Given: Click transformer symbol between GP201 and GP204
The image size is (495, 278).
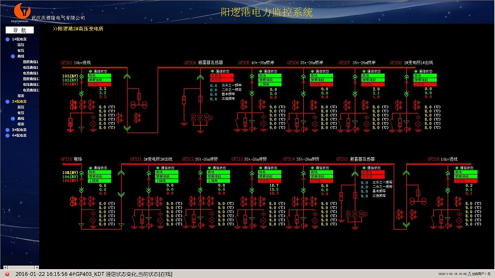Looking at the screenshot, I should (139, 105).
